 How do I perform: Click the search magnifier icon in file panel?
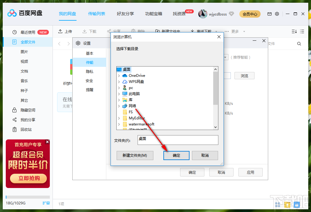coord(299,43)
